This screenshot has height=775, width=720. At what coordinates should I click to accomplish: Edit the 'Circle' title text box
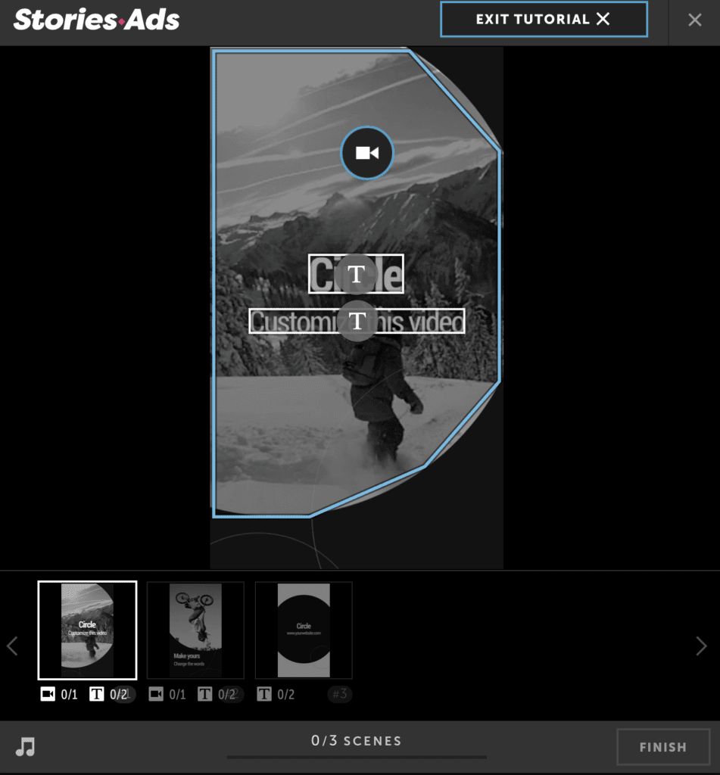(x=356, y=274)
